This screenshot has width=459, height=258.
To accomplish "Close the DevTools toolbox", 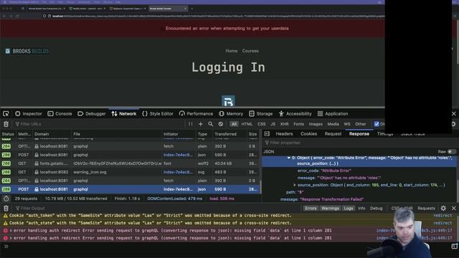I will point(454,114).
